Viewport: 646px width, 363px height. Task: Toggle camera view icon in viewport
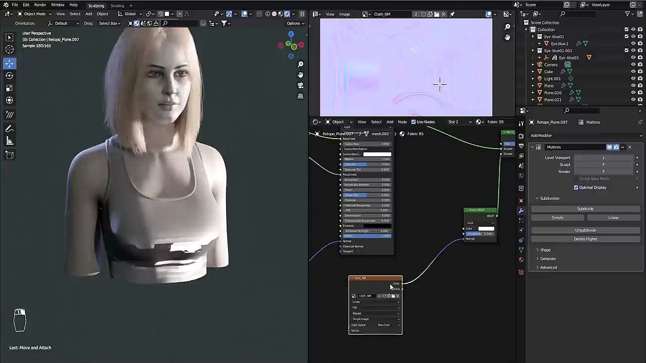(300, 86)
